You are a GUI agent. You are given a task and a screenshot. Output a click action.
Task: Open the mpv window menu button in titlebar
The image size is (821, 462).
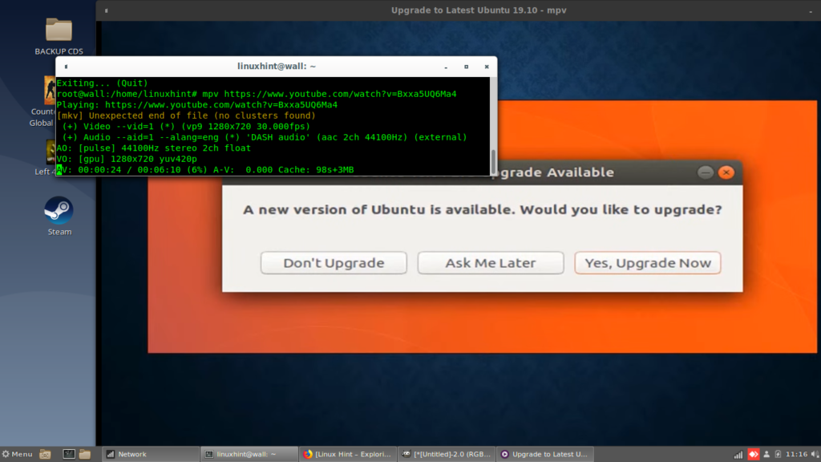107,10
